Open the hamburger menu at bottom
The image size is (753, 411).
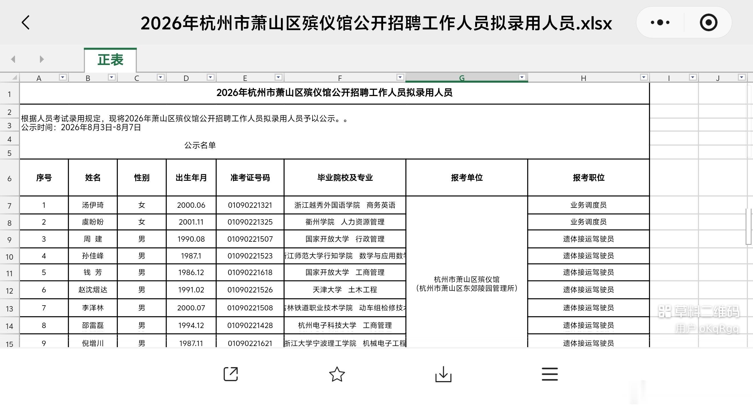coord(550,374)
